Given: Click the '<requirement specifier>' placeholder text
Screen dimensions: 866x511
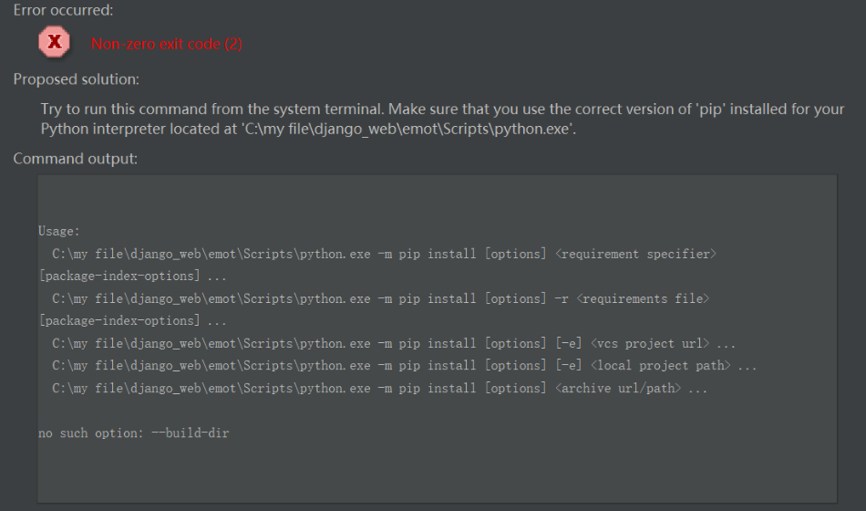Looking at the screenshot, I should [x=635, y=254].
